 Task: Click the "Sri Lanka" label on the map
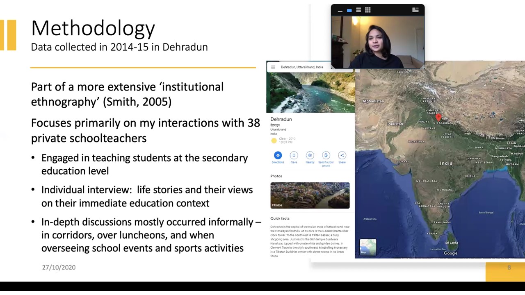click(452, 243)
